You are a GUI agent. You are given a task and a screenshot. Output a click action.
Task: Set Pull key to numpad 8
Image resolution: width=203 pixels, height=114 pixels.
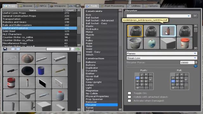tap(177, 78)
